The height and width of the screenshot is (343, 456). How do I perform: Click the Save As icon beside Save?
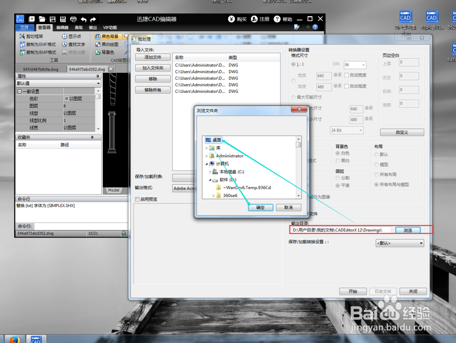click(63, 19)
